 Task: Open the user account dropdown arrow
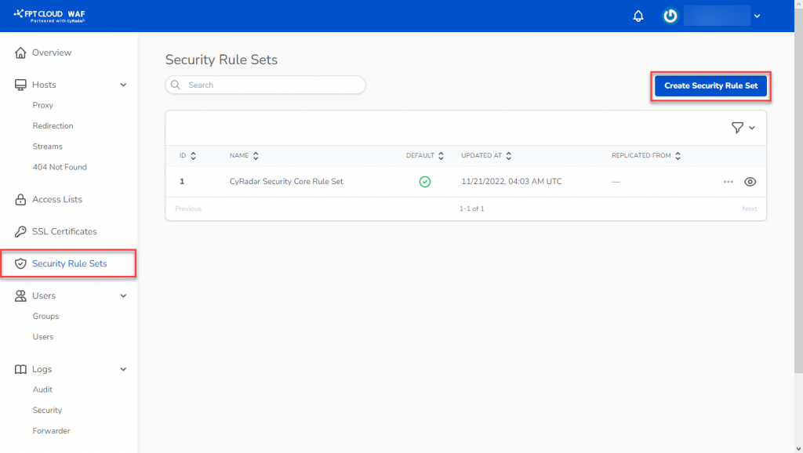click(757, 16)
